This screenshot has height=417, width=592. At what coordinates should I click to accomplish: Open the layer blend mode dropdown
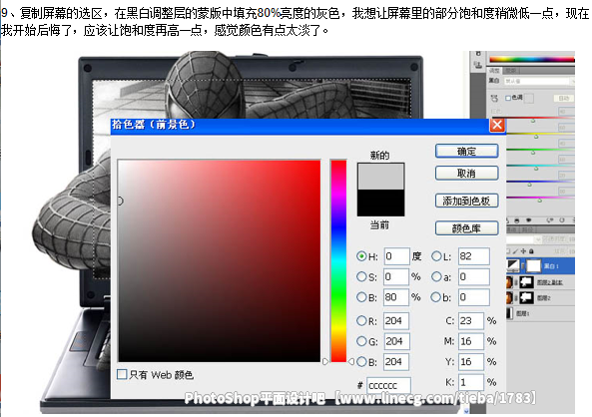(524, 239)
